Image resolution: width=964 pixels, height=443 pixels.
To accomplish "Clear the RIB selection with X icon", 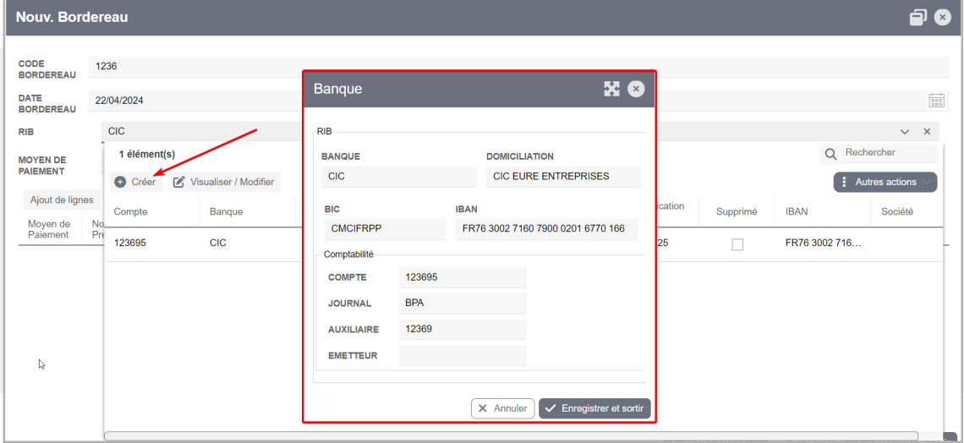I will click(x=927, y=132).
